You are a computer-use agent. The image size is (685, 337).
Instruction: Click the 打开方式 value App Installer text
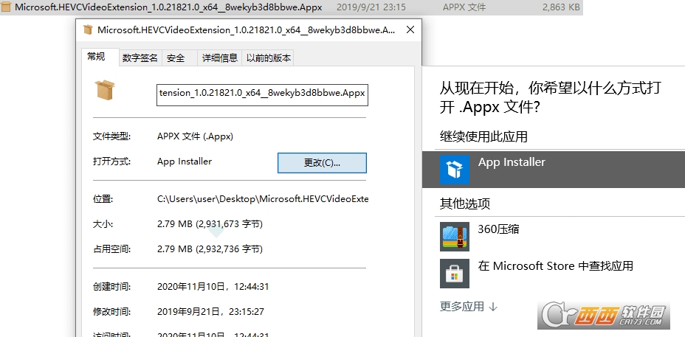coord(185,161)
